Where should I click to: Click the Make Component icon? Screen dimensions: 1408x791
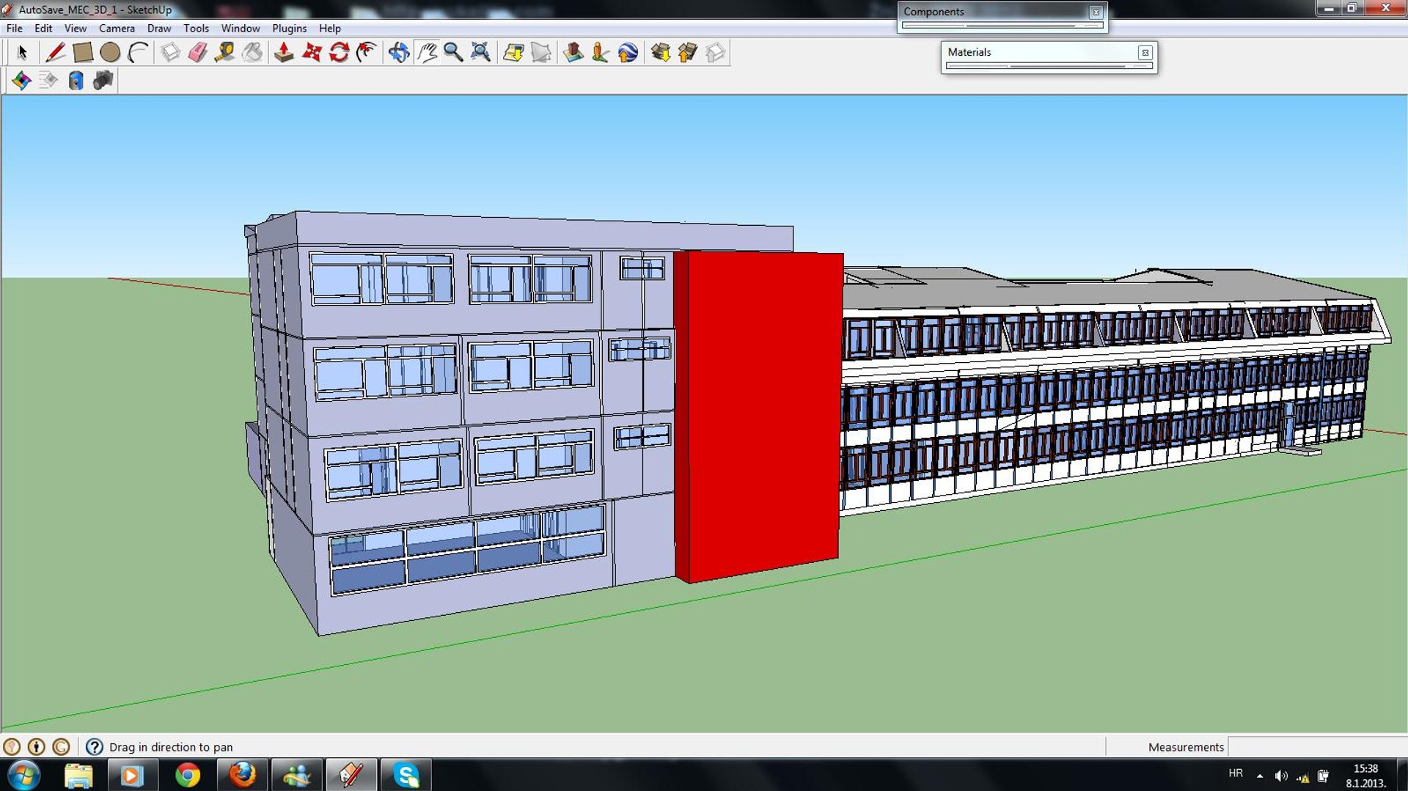tap(170, 53)
